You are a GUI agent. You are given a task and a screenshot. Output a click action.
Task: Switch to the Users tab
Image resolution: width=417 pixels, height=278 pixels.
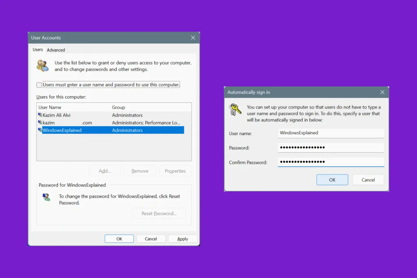(x=38, y=50)
